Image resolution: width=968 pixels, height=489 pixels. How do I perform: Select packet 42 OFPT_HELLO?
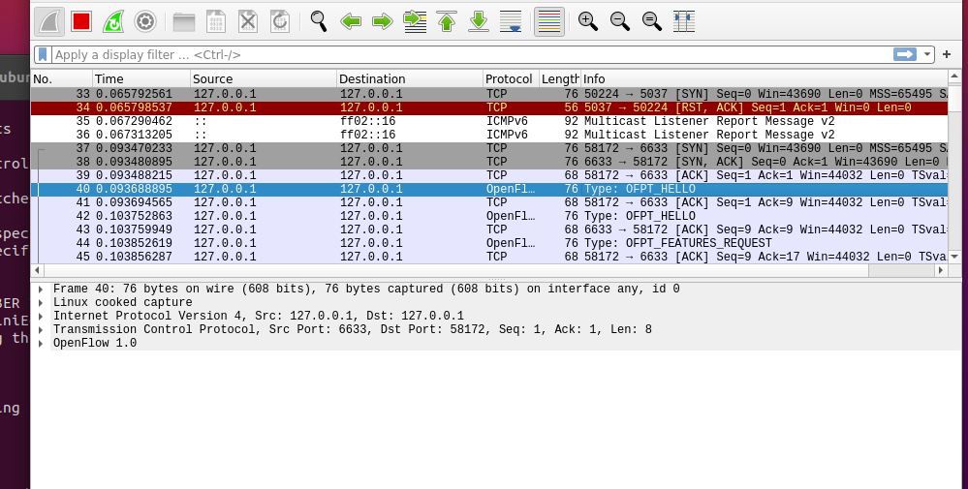[x=489, y=217]
